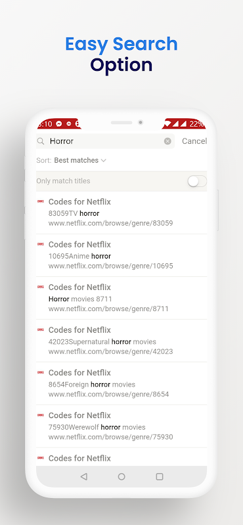
Task: Tap Android back navigation triangle
Action: 84,476
